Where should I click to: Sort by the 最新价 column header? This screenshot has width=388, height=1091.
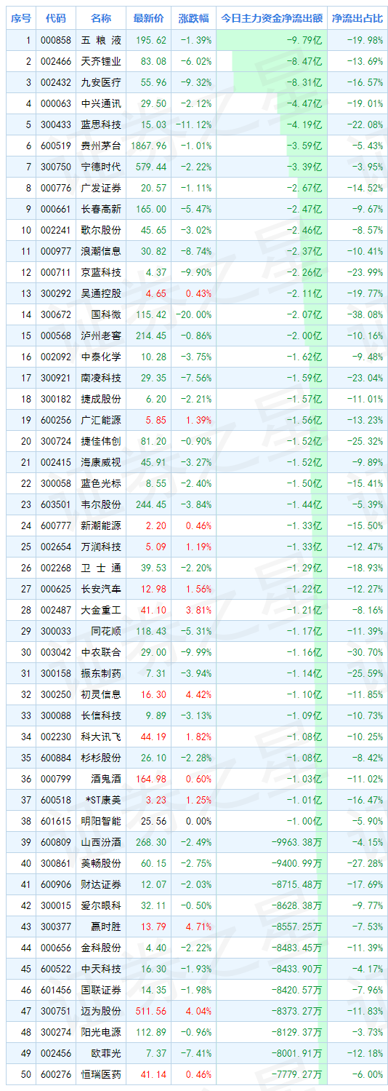148,18
